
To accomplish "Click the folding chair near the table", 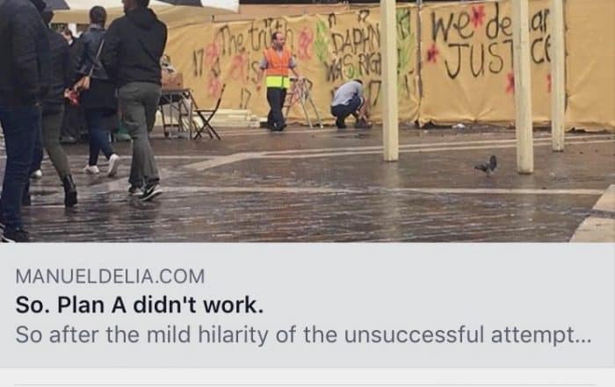I will click(209, 113).
